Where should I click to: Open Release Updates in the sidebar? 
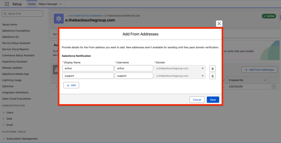point(12,68)
